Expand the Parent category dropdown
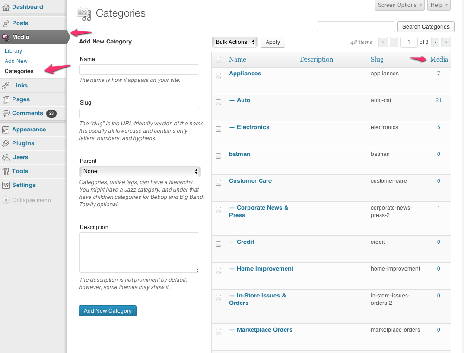This screenshot has height=353, width=464. click(x=140, y=171)
